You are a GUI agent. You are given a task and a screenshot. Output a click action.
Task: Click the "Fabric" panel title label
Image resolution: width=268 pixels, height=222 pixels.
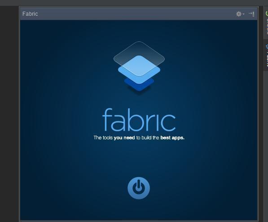click(30, 14)
